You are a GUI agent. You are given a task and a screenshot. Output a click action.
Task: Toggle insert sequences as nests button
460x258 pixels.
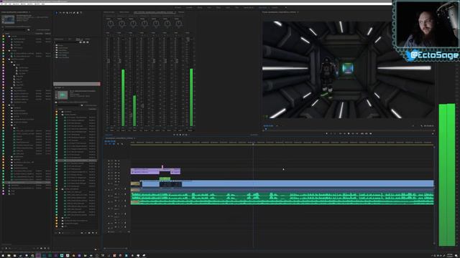pyautogui.click(x=106, y=144)
